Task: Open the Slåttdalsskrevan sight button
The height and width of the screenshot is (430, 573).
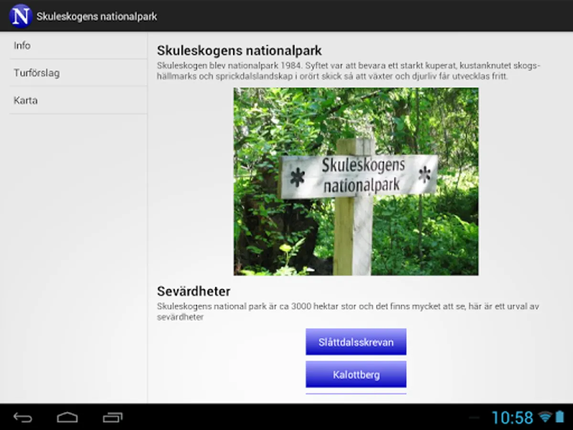Action: [x=356, y=342]
